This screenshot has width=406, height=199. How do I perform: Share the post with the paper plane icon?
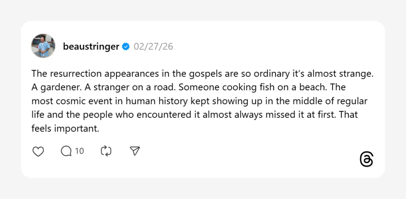(x=135, y=151)
